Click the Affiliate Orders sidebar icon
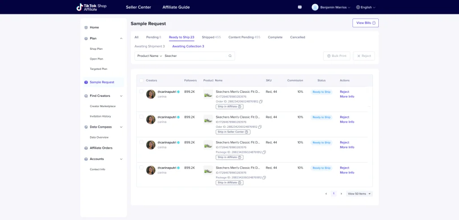Viewport: 459px width, 220px height. (x=86, y=148)
